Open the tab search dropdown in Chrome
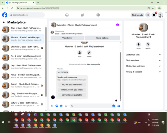This screenshot has width=167, height=133. pyautogui.click(x=2, y=3)
